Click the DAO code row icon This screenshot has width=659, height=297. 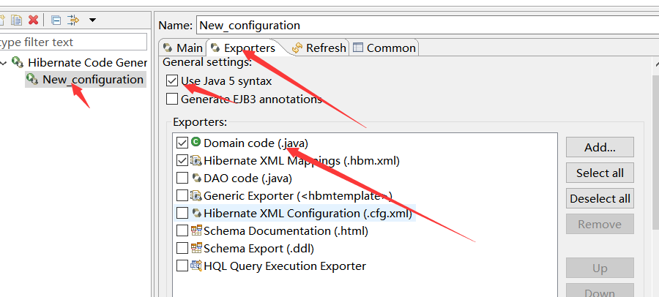(x=196, y=178)
